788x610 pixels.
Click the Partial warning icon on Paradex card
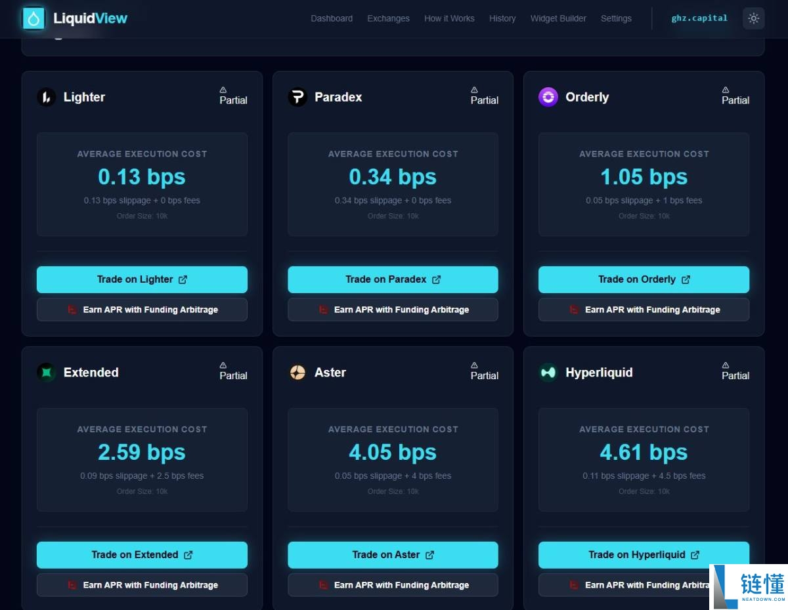pyautogui.click(x=474, y=90)
